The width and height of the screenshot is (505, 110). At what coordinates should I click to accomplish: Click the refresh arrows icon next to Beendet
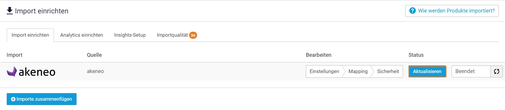(x=496, y=71)
